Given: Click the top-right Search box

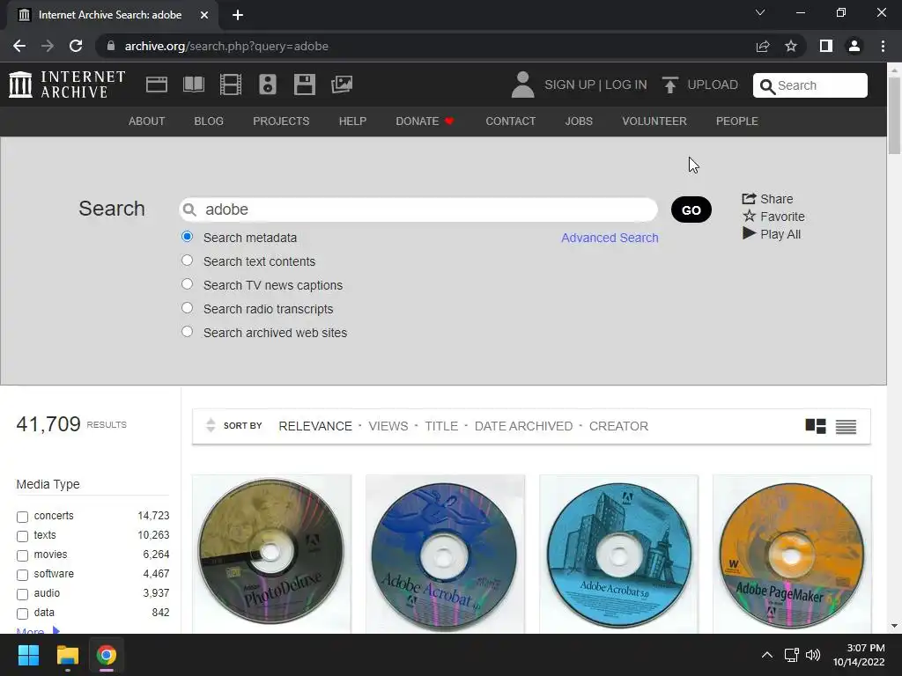Looking at the screenshot, I should point(810,85).
